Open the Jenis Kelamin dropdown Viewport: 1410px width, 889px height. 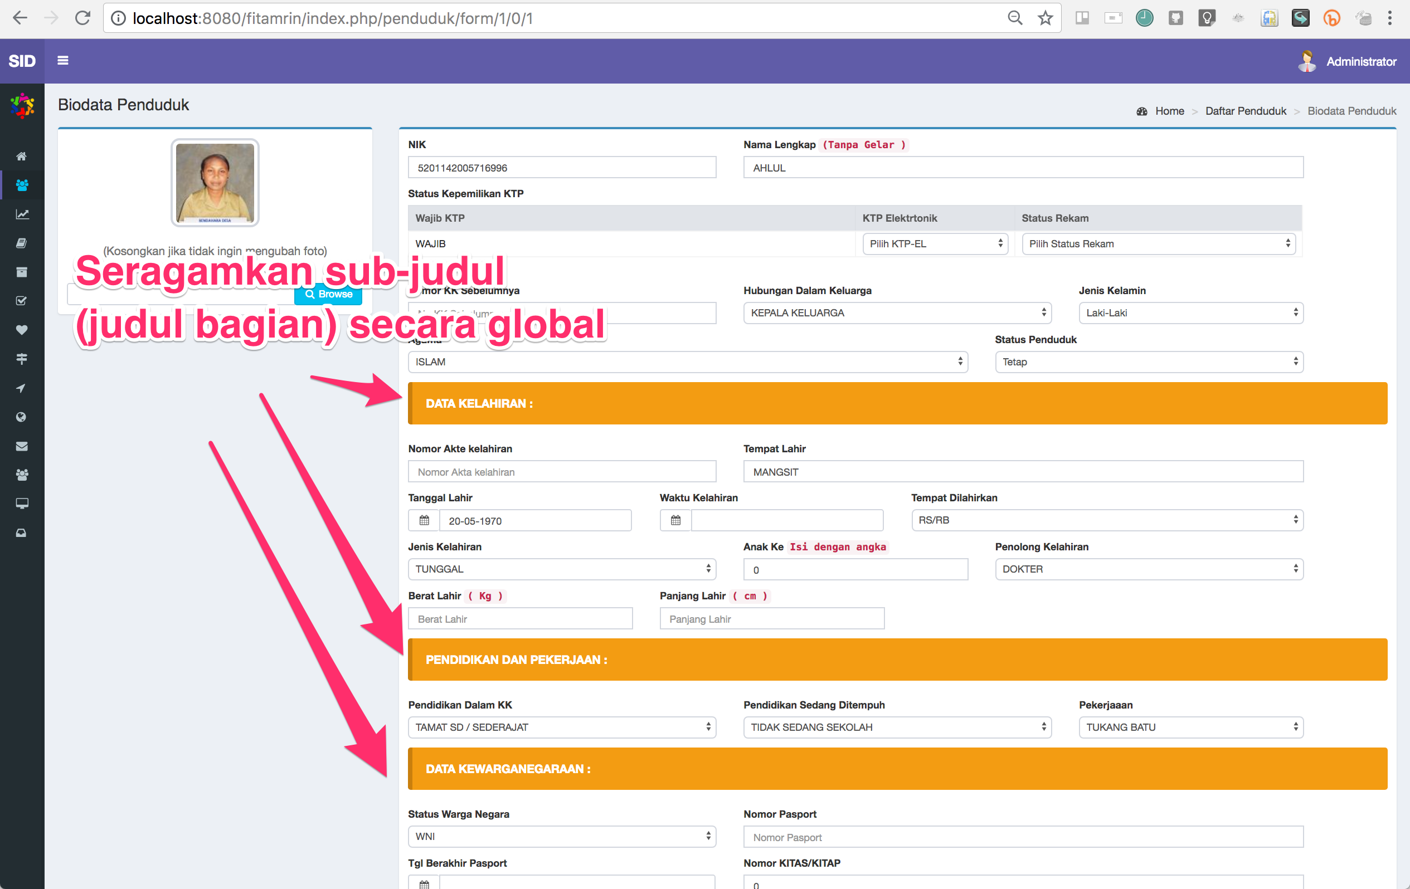point(1190,313)
